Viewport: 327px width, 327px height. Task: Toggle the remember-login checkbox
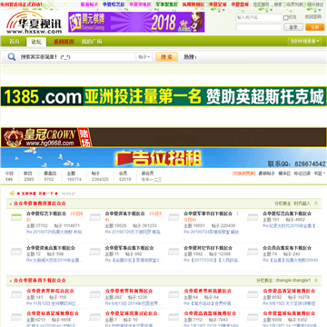pos(285,18)
